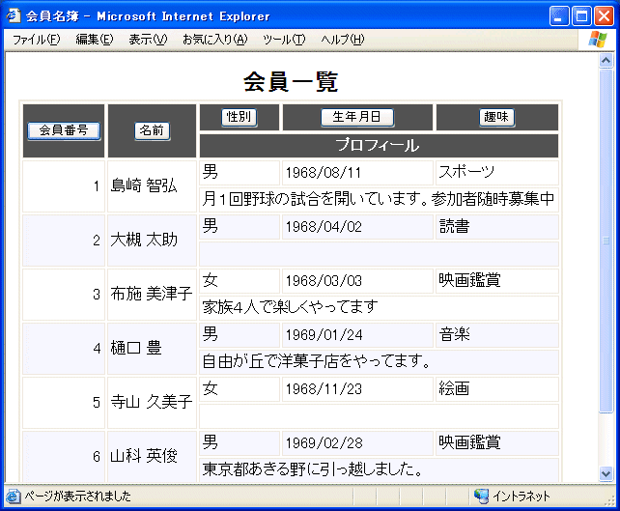Click the scroll down arrow
Viewport: 620px width, 511px height.
(606, 473)
